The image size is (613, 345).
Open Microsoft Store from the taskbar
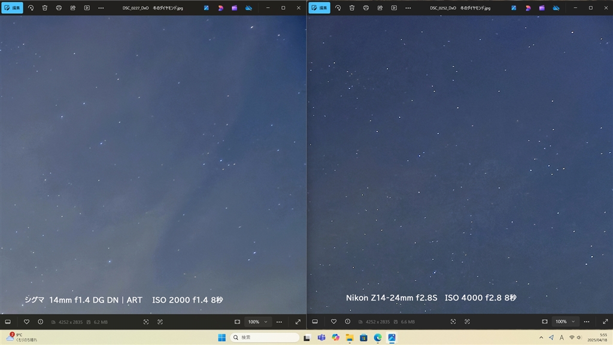pyautogui.click(x=363, y=338)
